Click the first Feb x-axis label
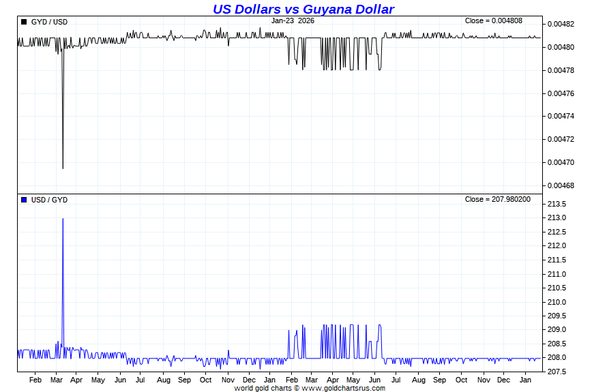This screenshot has height=392, width=607. (x=35, y=380)
